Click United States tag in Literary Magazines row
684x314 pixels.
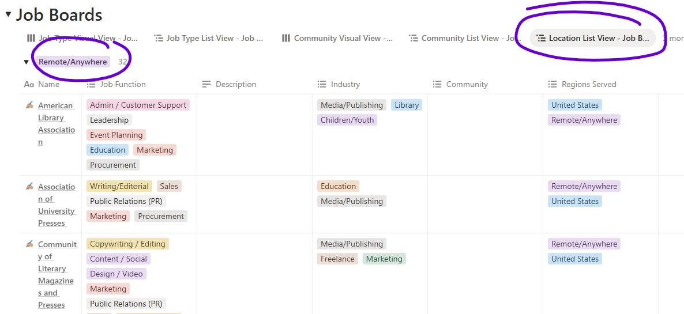[x=575, y=259]
